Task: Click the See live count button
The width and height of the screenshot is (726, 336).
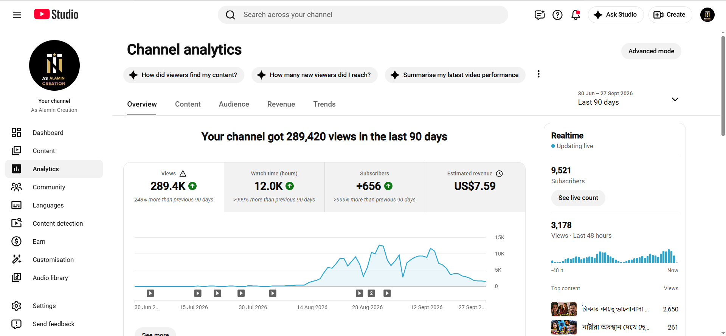Action: (578, 198)
